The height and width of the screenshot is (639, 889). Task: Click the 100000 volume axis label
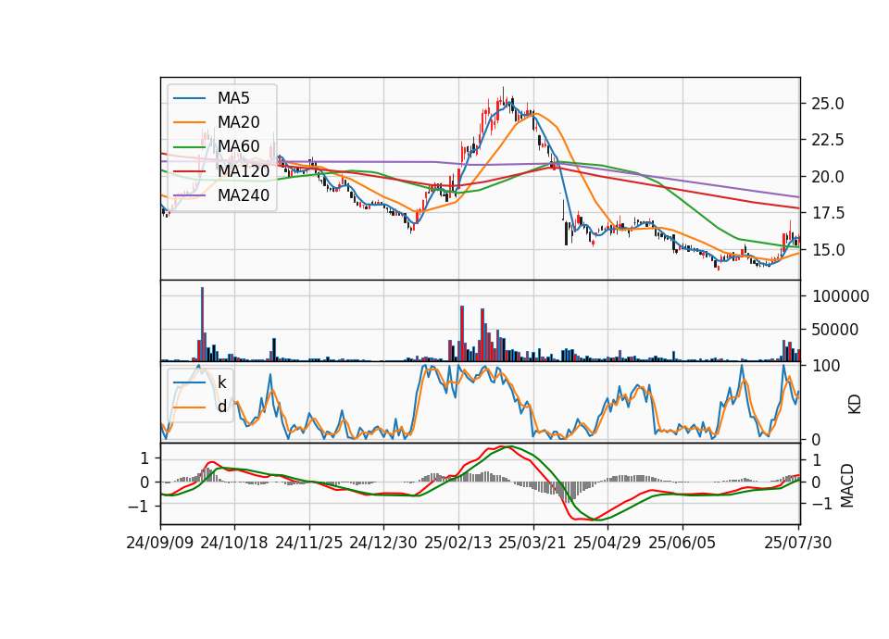(x=840, y=296)
